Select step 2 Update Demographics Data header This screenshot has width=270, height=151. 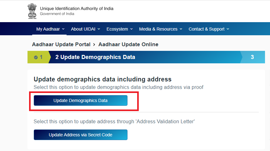(x=95, y=57)
